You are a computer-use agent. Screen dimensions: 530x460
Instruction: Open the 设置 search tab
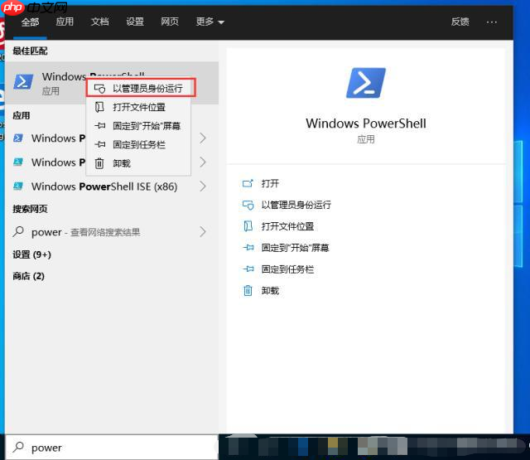(x=135, y=22)
